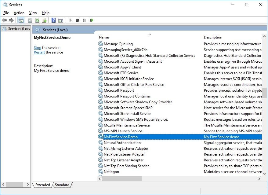Click the Stop the service link

click(37, 48)
